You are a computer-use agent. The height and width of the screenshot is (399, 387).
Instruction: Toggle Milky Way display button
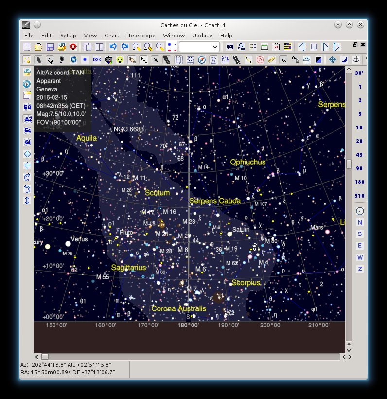[x=167, y=60]
